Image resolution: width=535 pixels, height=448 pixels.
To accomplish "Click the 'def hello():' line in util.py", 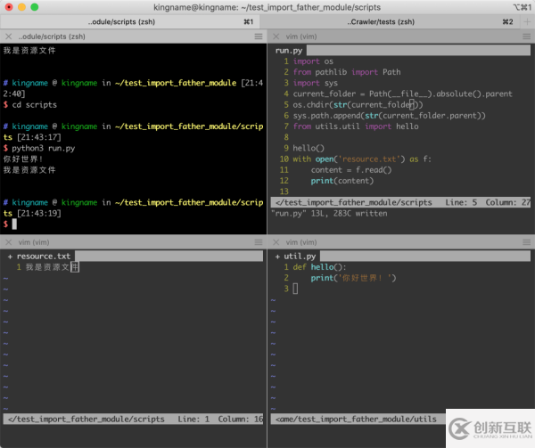I will [319, 267].
